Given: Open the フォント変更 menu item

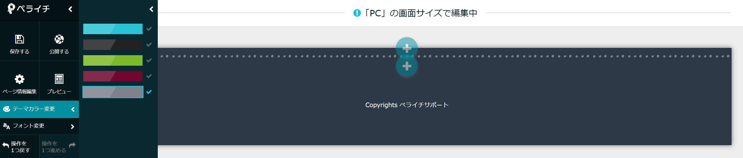Looking at the screenshot, I should (x=39, y=126).
